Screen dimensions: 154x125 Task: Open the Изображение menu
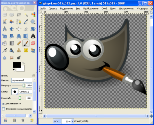91,9
